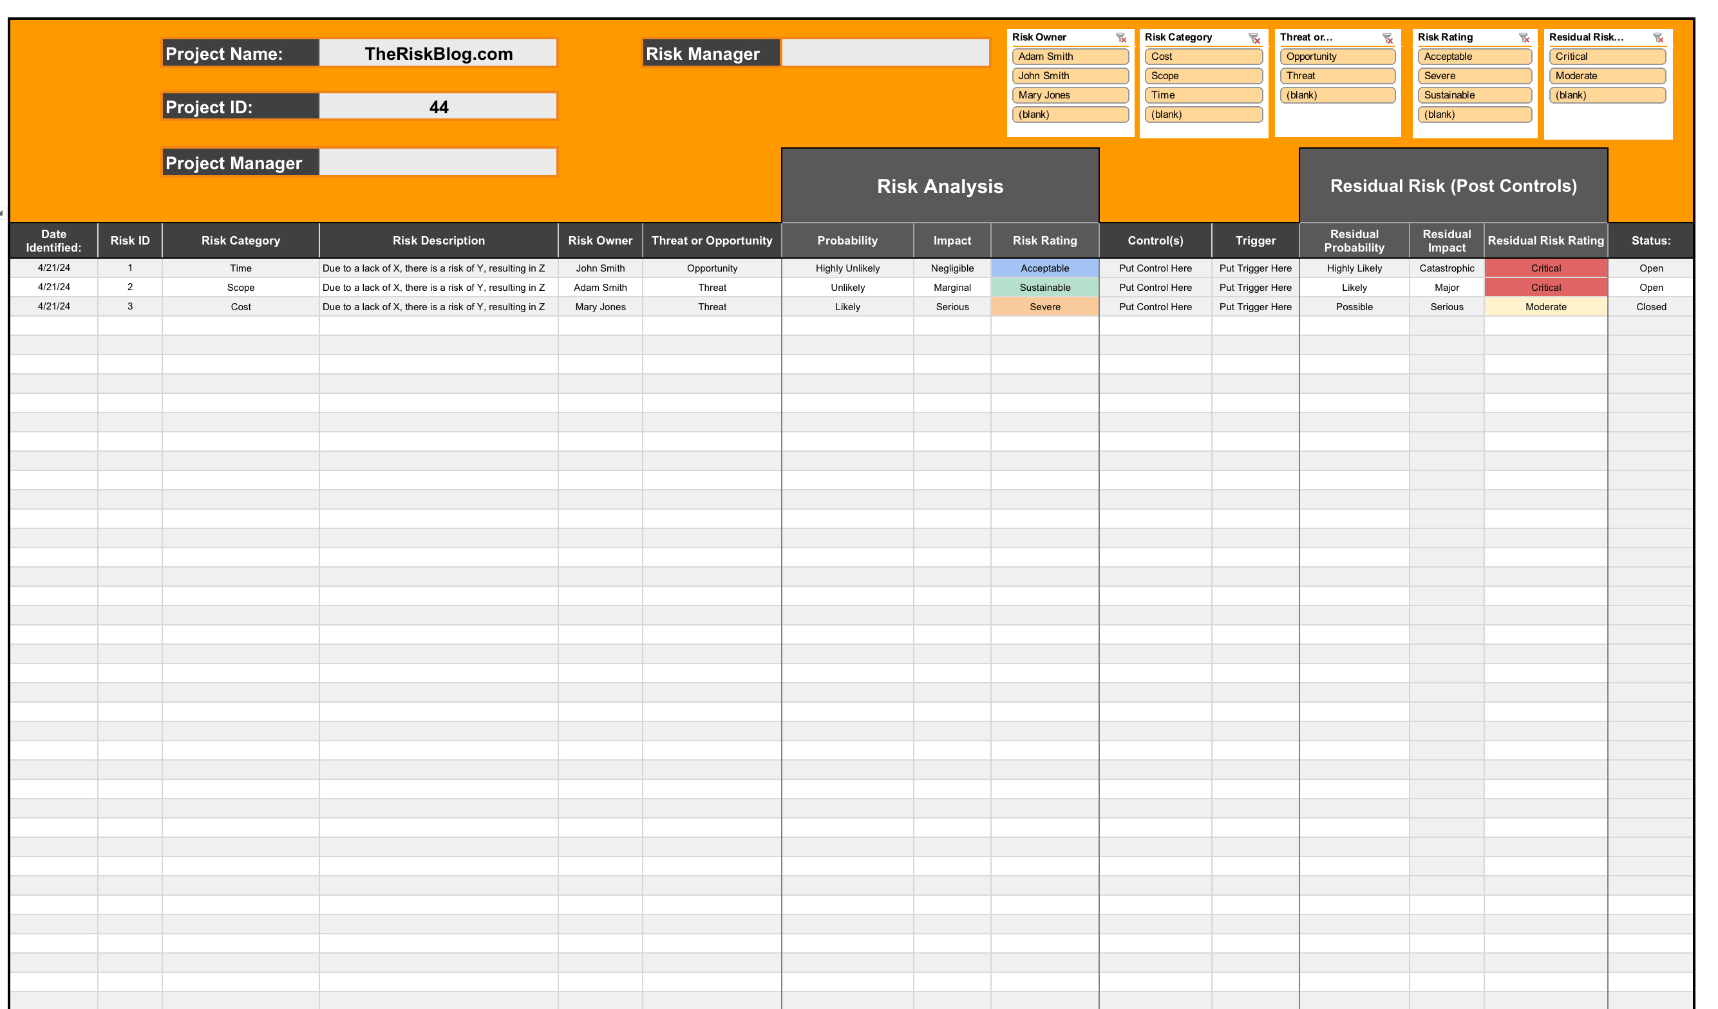The width and height of the screenshot is (1718, 1009).
Task: Toggle the Threat filter button
Action: (1337, 76)
